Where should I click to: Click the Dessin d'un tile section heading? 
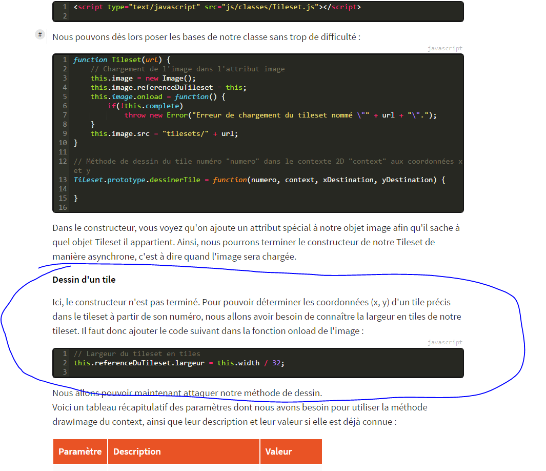tap(83, 279)
